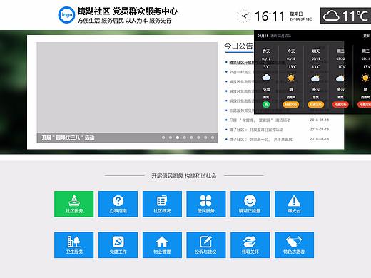The height and width of the screenshot is (278, 371).
Task: Click today's sunny weather icon
Action: [291, 78]
